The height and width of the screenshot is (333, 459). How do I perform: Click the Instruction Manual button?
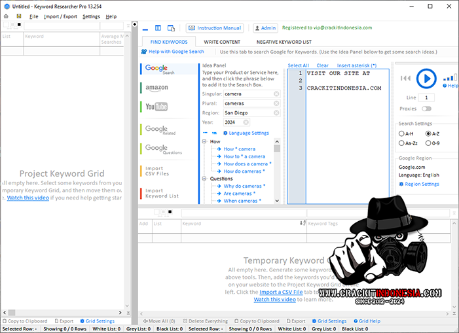click(215, 28)
